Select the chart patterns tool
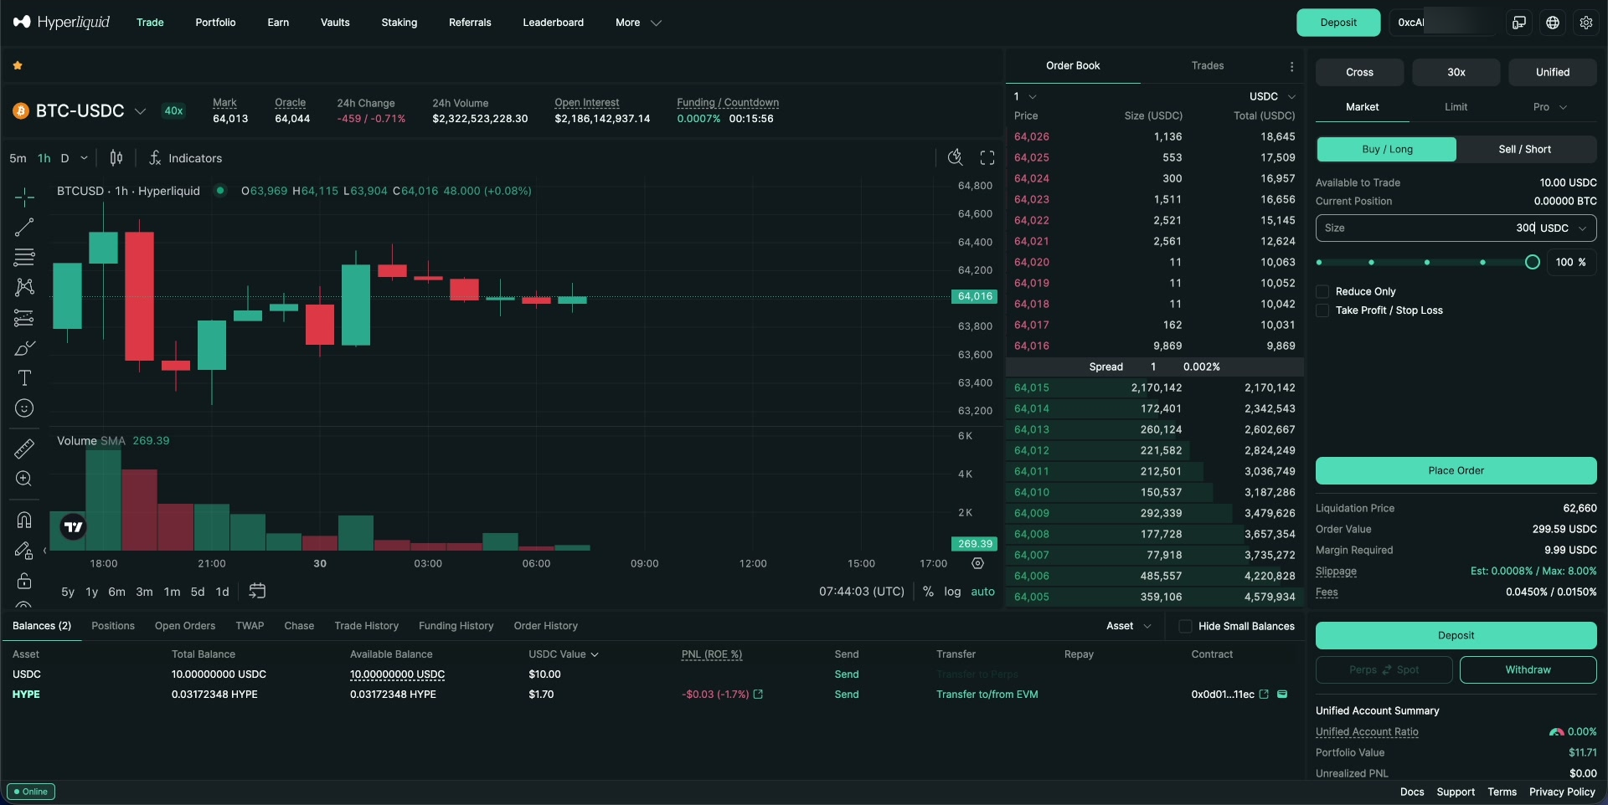 24,287
